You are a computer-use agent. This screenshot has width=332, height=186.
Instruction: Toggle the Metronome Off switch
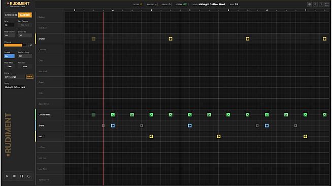(9, 36)
